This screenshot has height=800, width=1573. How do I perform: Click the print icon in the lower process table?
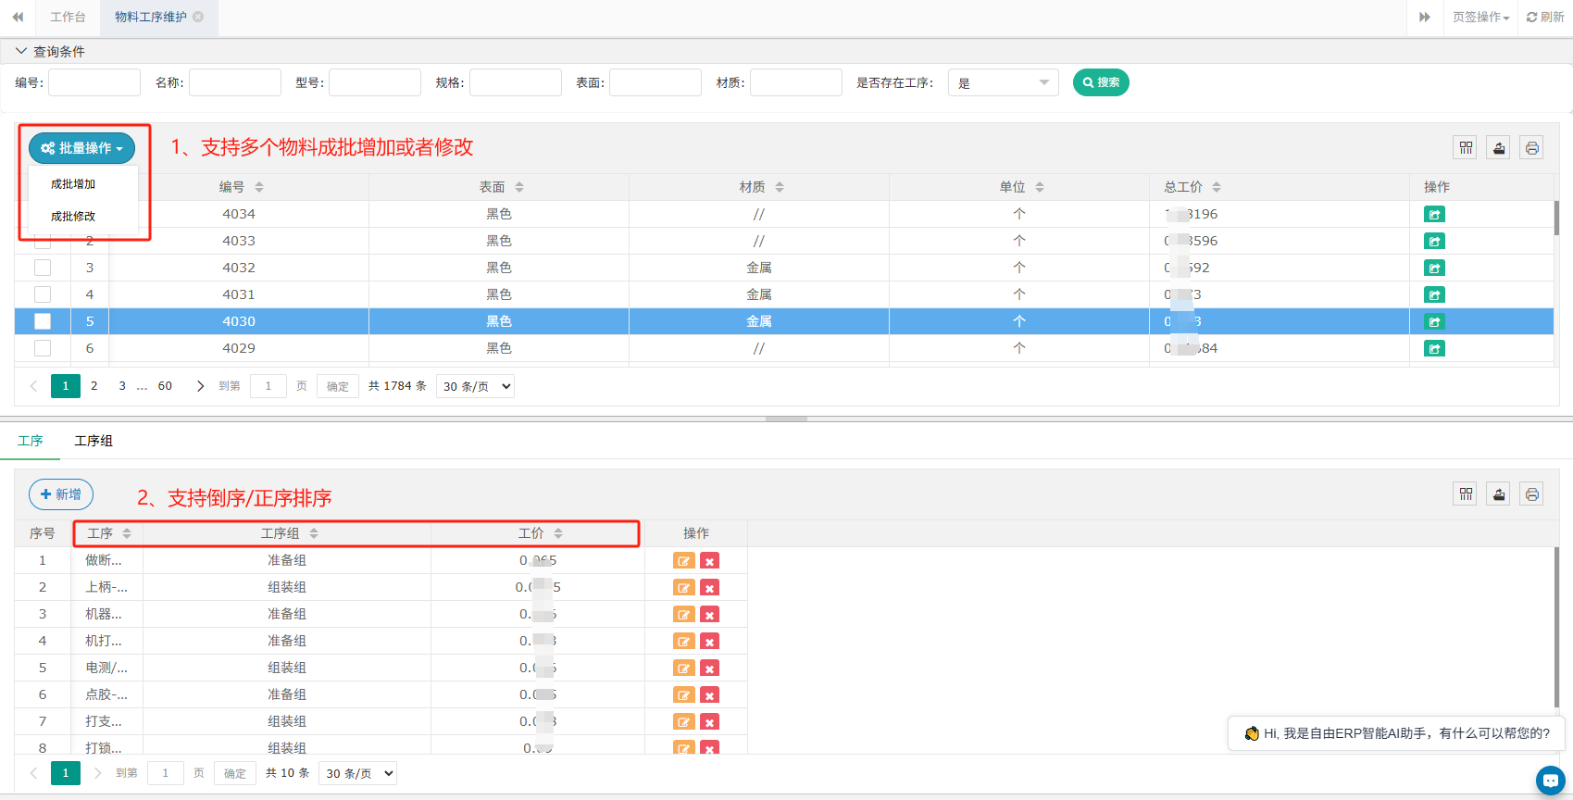point(1531,494)
